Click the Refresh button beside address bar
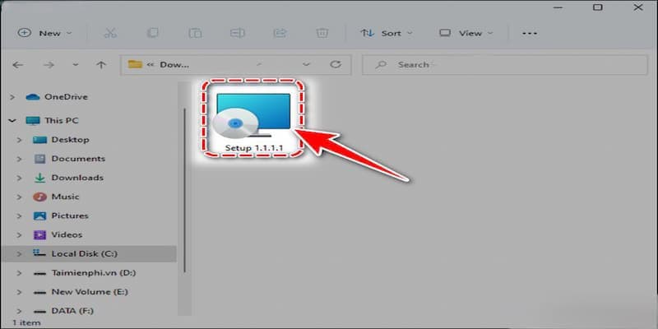Viewport: 658px width, 329px height. point(335,64)
